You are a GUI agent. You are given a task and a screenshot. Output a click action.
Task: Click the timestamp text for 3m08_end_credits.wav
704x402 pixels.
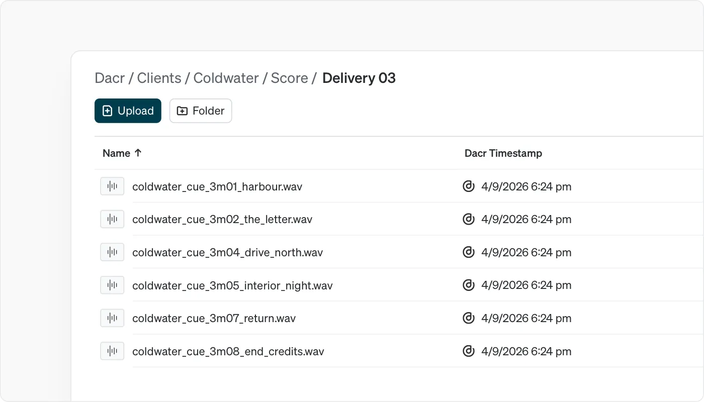tap(526, 352)
